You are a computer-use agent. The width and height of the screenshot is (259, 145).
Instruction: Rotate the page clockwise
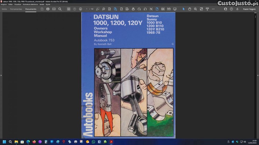tap(139, 9)
